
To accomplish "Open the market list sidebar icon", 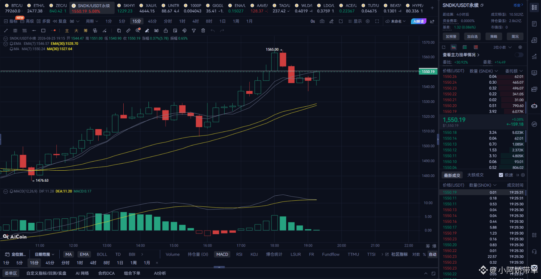I will point(534,7).
